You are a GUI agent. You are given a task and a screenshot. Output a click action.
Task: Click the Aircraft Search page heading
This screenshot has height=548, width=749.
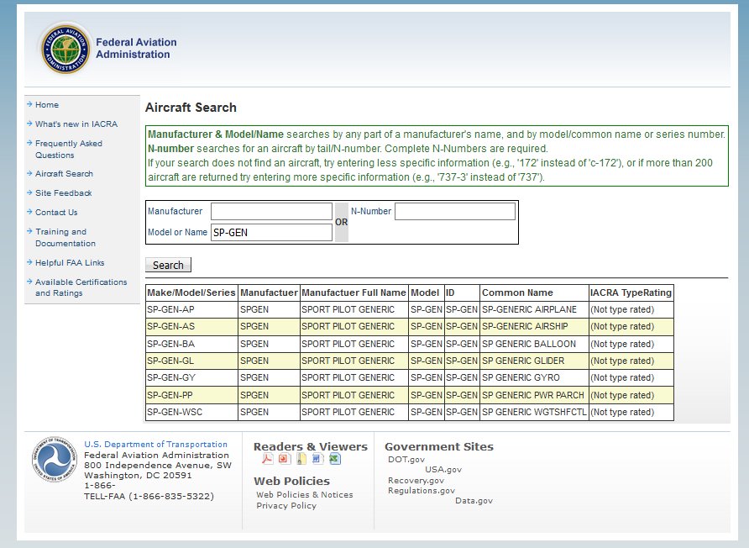point(191,108)
